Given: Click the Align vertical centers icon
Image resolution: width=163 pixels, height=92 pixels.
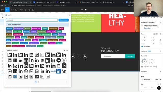Looking at the screenshot, I should (x=155, y=18).
